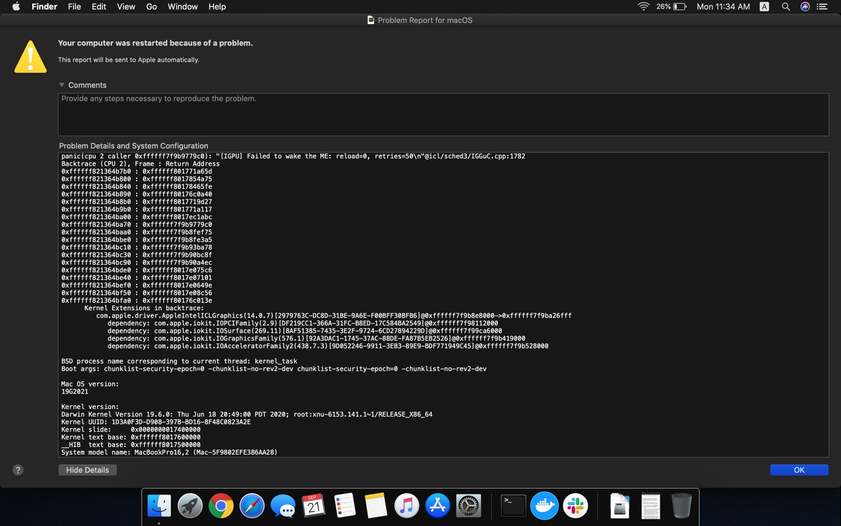841x526 pixels.
Task: Open Spotlight search in the menu bar
Action: pyautogui.click(x=786, y=7)
